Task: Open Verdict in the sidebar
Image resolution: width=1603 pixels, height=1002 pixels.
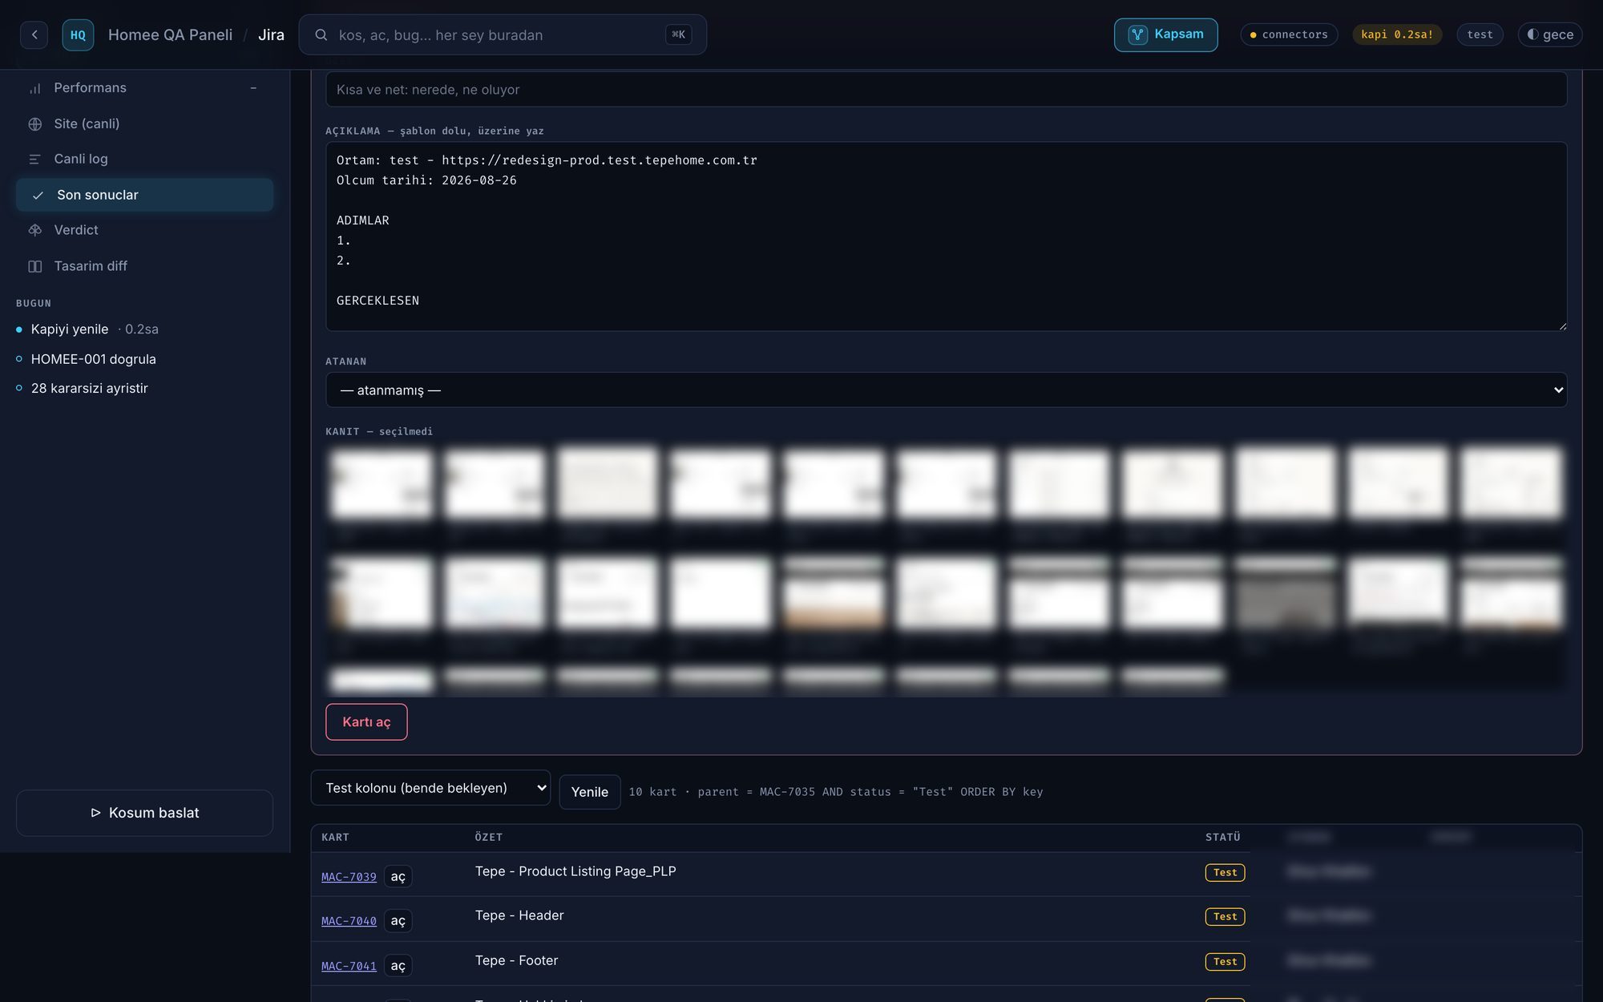Action: [144, 230]
